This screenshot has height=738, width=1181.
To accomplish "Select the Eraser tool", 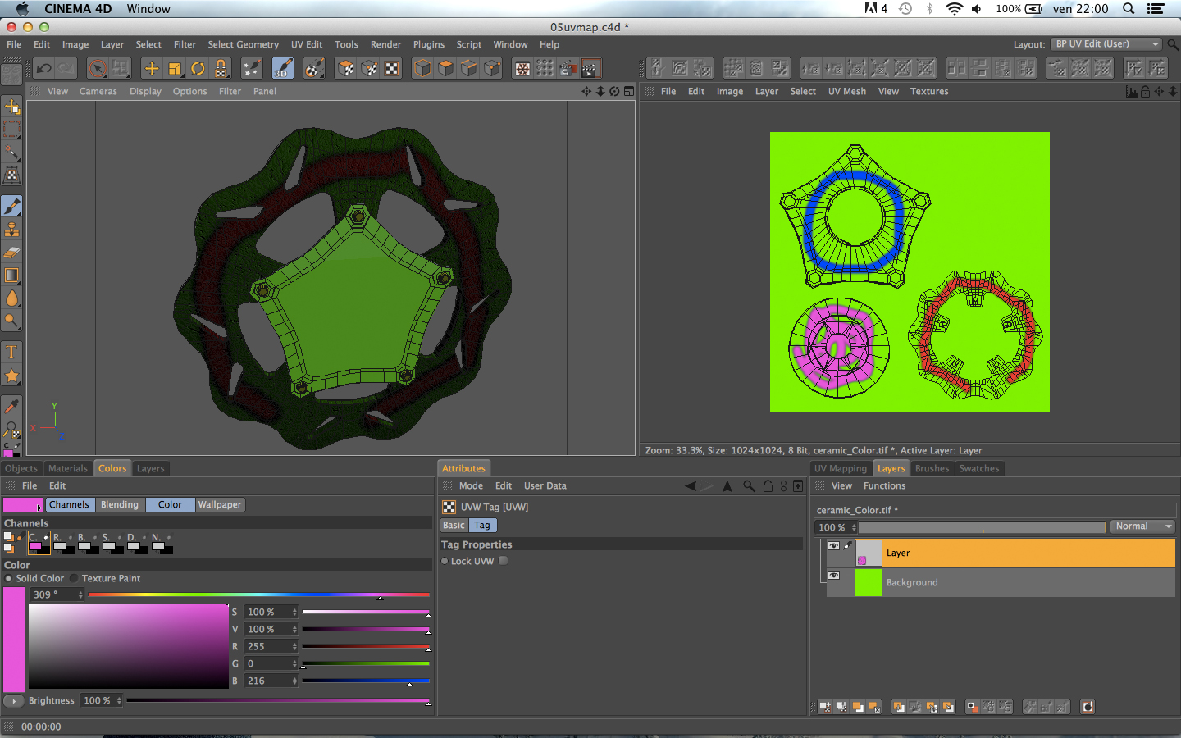I will 11,253.
